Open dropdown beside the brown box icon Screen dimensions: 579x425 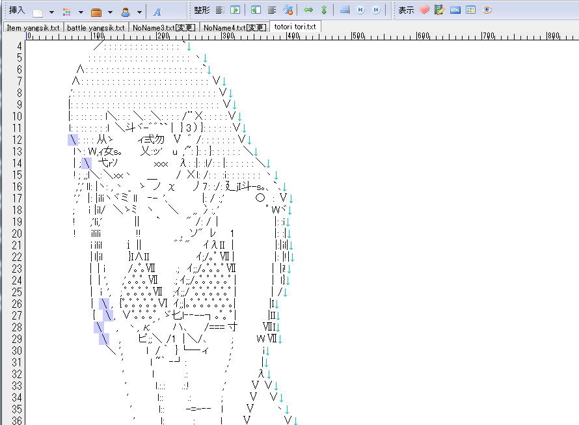click(110, 12)
